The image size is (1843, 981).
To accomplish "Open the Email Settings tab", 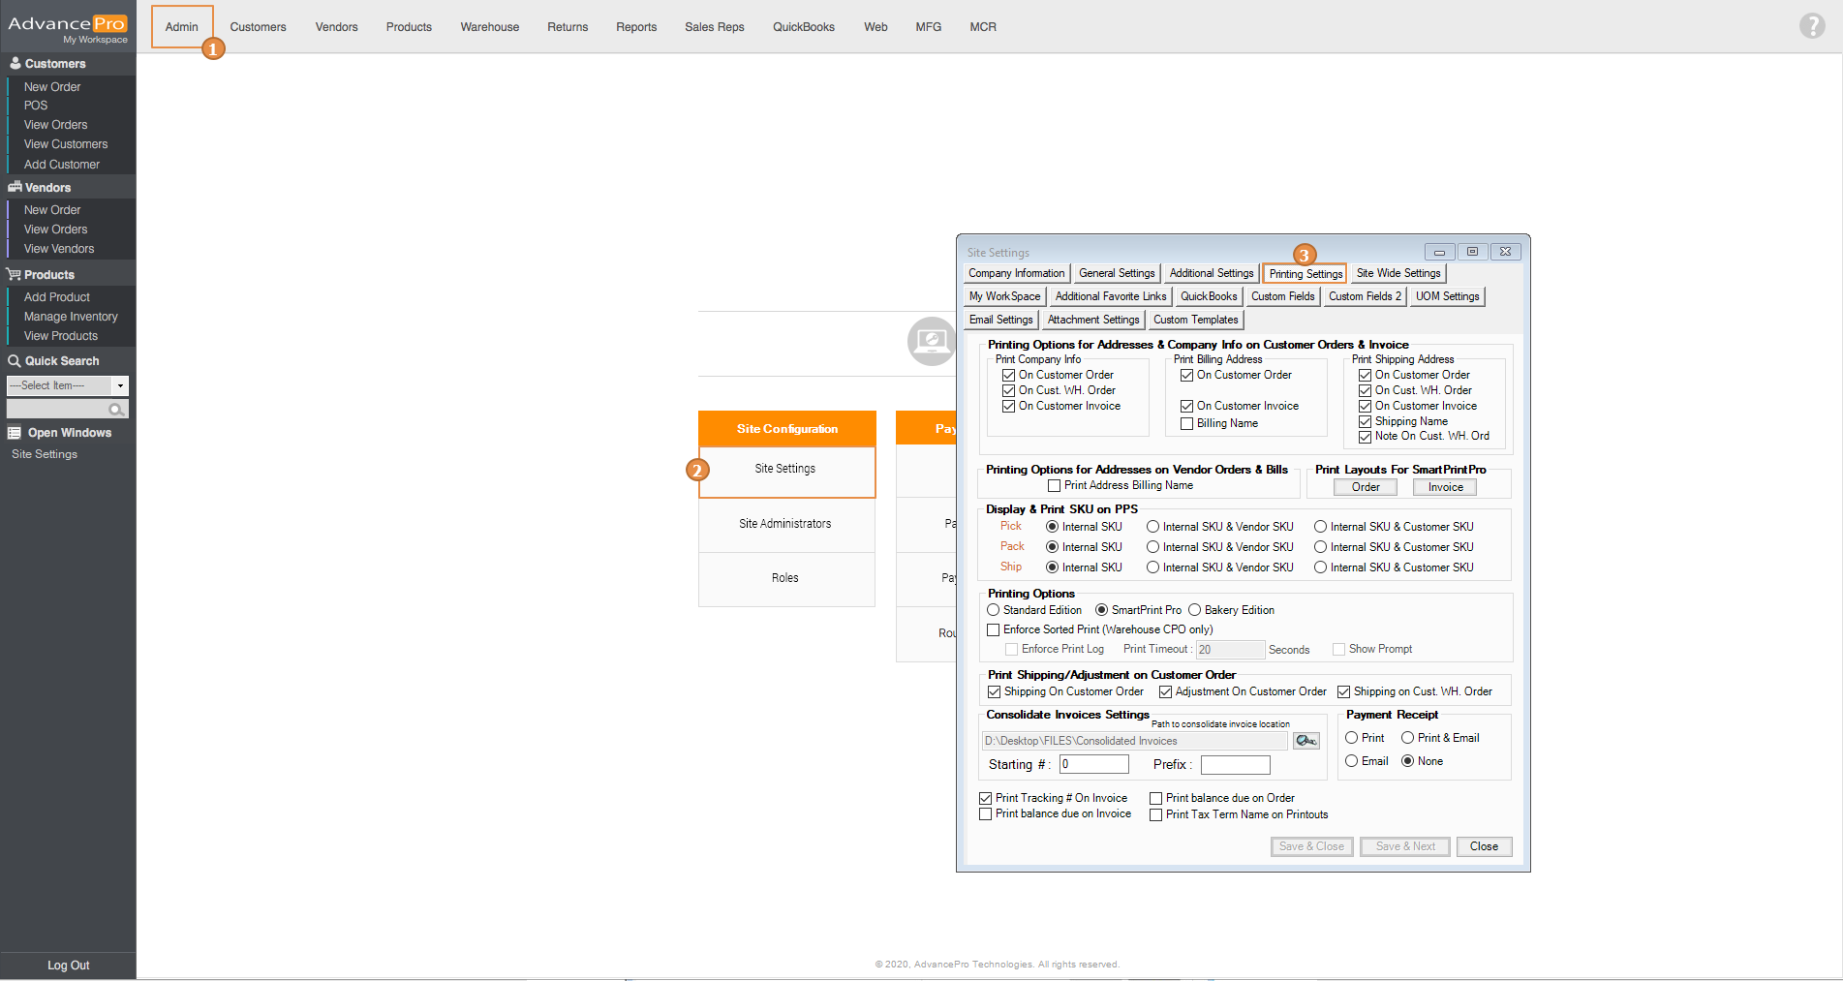I will 1000,320.
